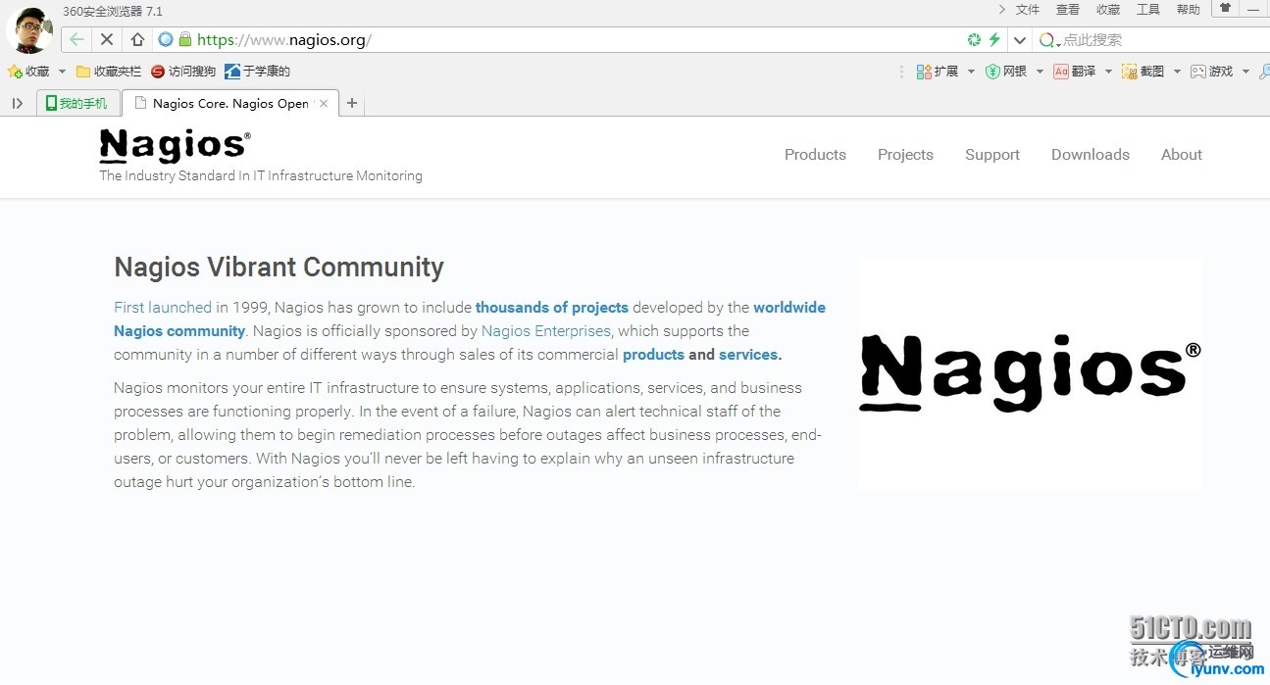Click the 收藏 star favorites button
Viewport: 1270px width, 685px height.
pos(28,72)
